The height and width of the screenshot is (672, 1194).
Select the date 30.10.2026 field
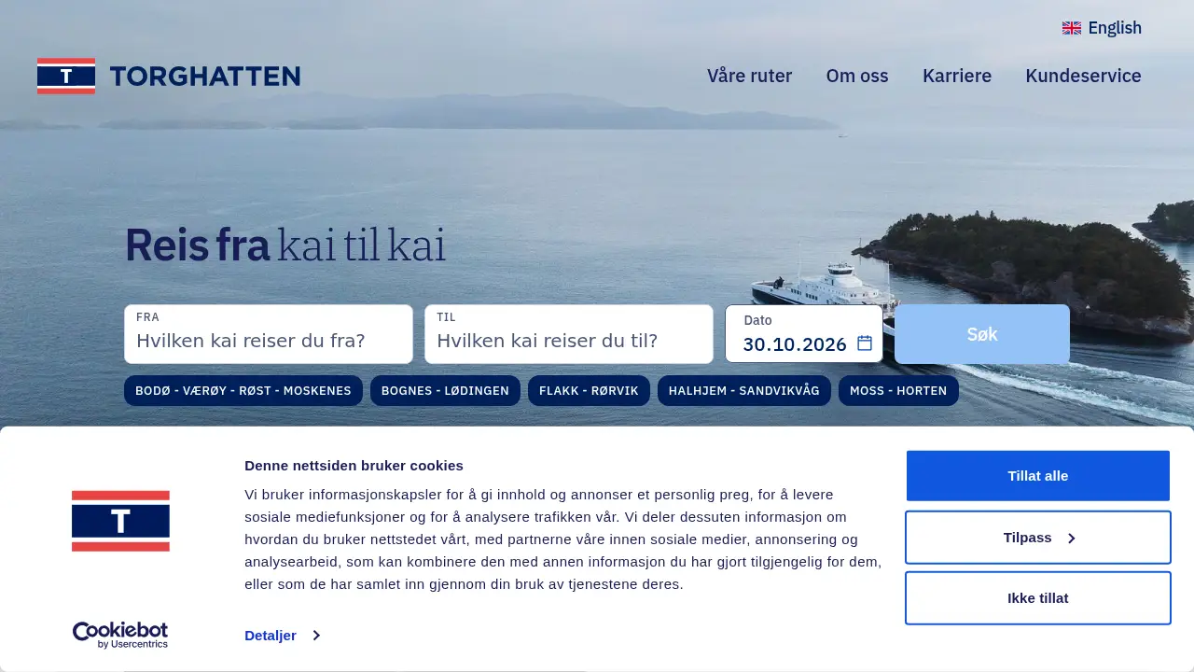click(804, 334)
